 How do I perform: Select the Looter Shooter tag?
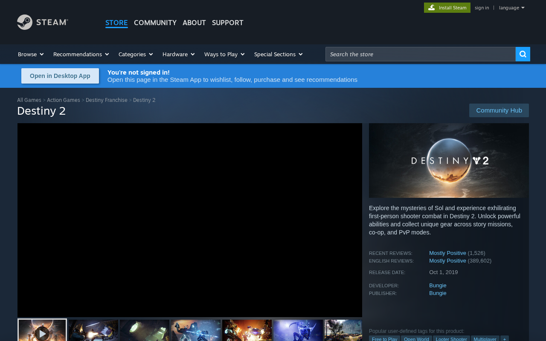pyautogui.click(x=451, y=338)
